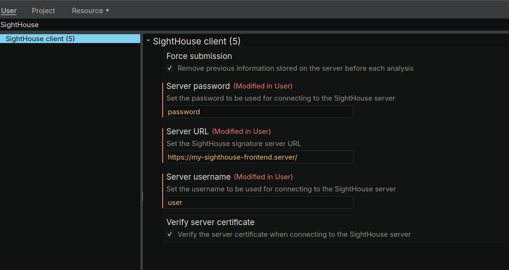Click the Resource menu's dropdown arrow
This screenshot has height=270, width=509.
pos(108,10)
